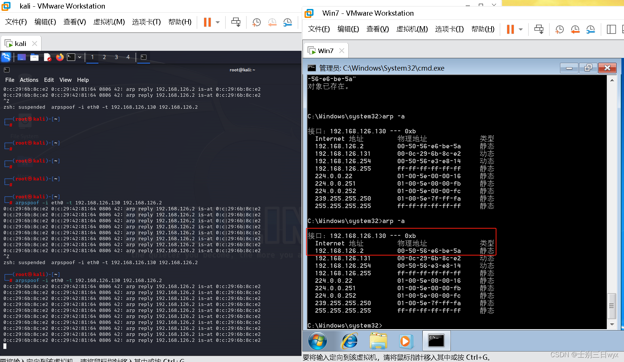Open Windows Media Player on Win7 taskbar
This screenshot has width=624, height=362.
406,341
